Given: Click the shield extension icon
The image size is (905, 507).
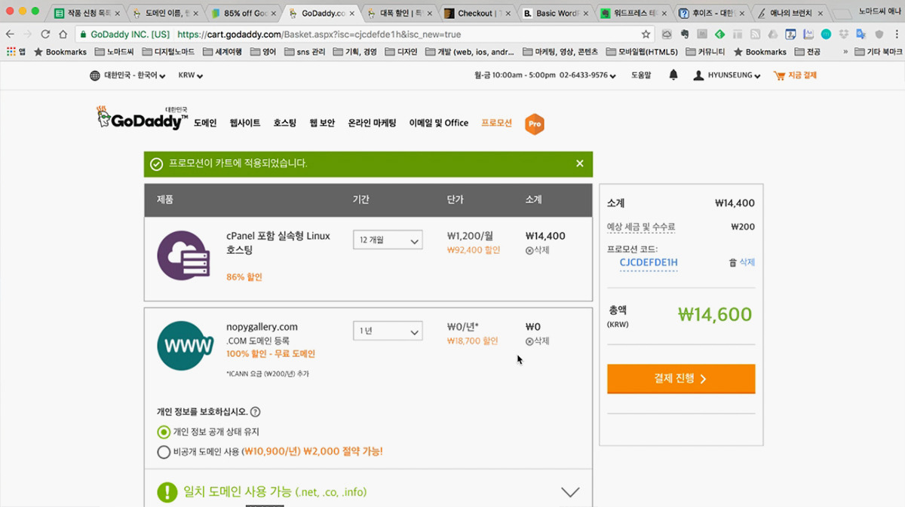Looking at the screenshot, I should pos(879,35).
